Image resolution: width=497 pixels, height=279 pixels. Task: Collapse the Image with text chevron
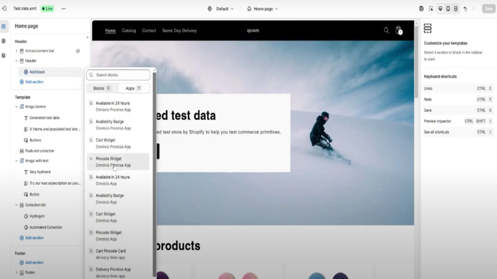pyautogui.click(x=16, y=161)
